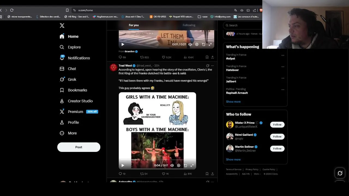Toggle picture-in-picture on time machine video
The height and width of the screenshot is (196, 349).
(185, 165)
